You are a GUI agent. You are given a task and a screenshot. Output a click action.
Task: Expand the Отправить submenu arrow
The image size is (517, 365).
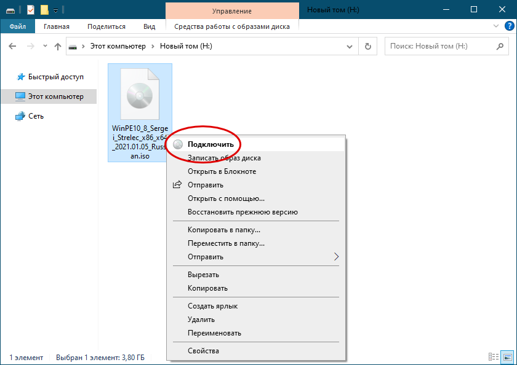click(x=336, y=257)
